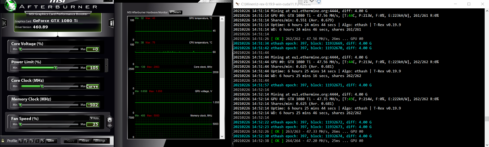Screen dimensions: 489x147
Task: Close the T-Rex console window
Action: (482, 4)
